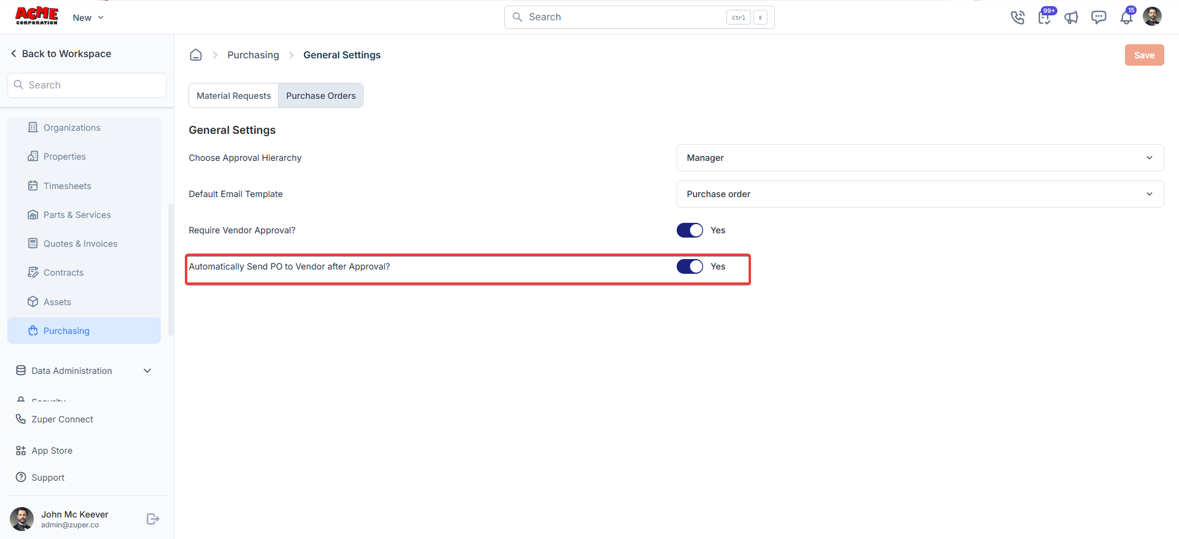This screenshot has height=539, width=1179.
Task: Click the global Search field in header
Action: coord(639,17)
